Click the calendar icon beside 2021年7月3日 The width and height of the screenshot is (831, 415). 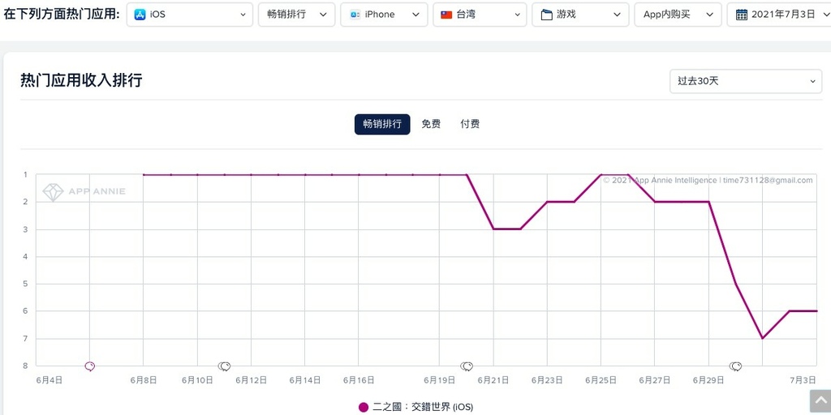pos(742,15)
